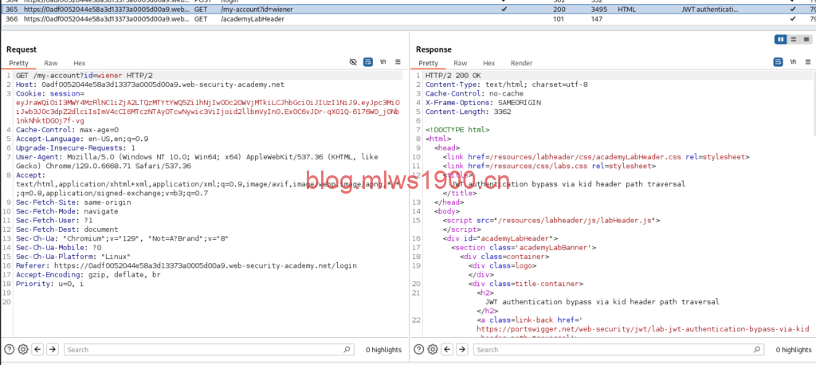The width and height of the screenshot is (816, 365).
Task: Click the Priority: u=0, i line
Action: (49, 284)
